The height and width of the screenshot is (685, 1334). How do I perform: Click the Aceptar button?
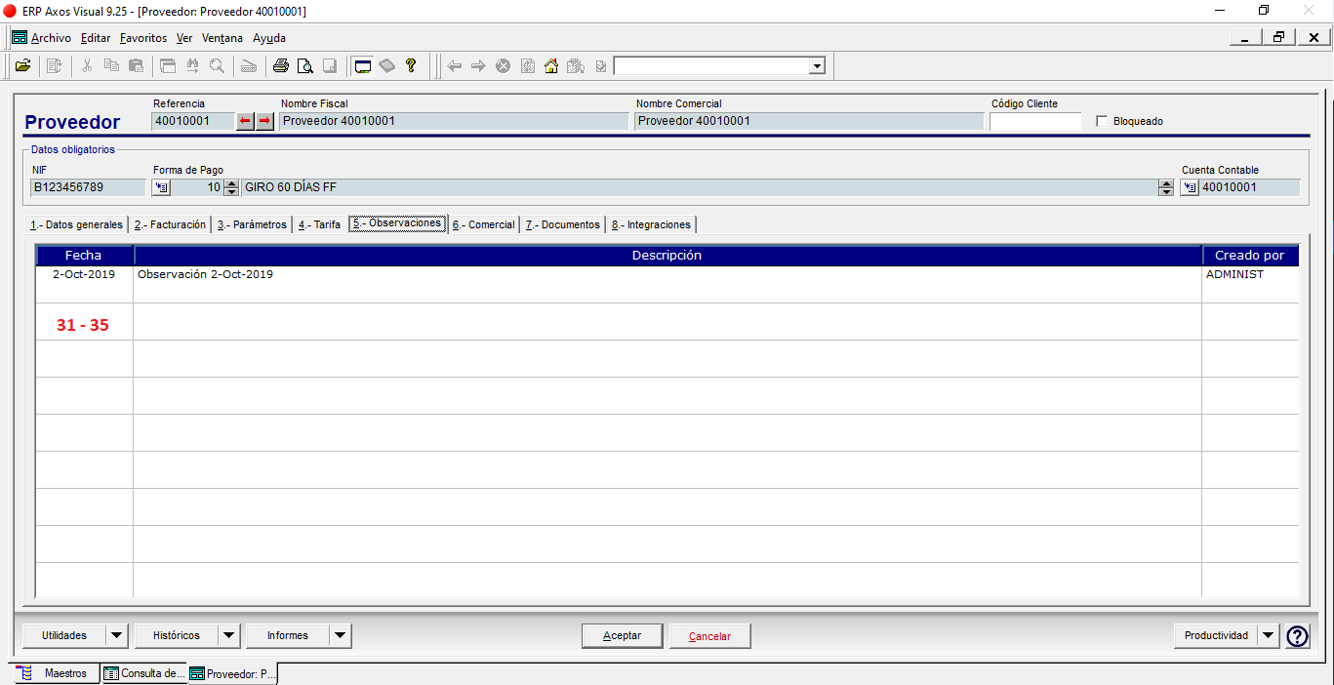tap(623, 635)
